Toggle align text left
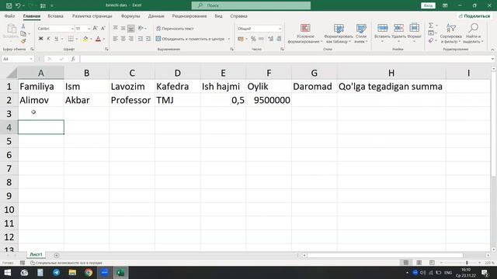497x279 pixels. 116,39
